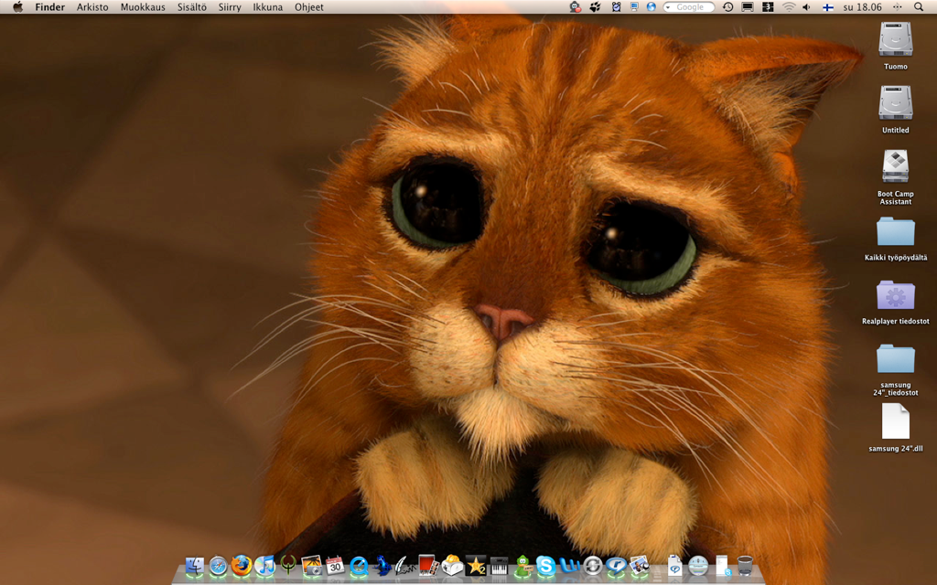Launch Skype from the dock
This screenshot has width=937, height=585.
[545, 565]
